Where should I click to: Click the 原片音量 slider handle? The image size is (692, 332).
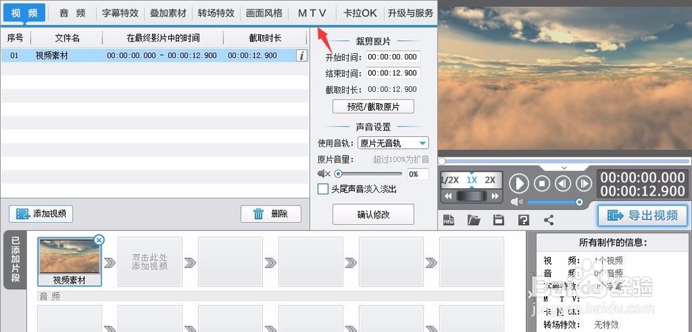coord(338,174)
